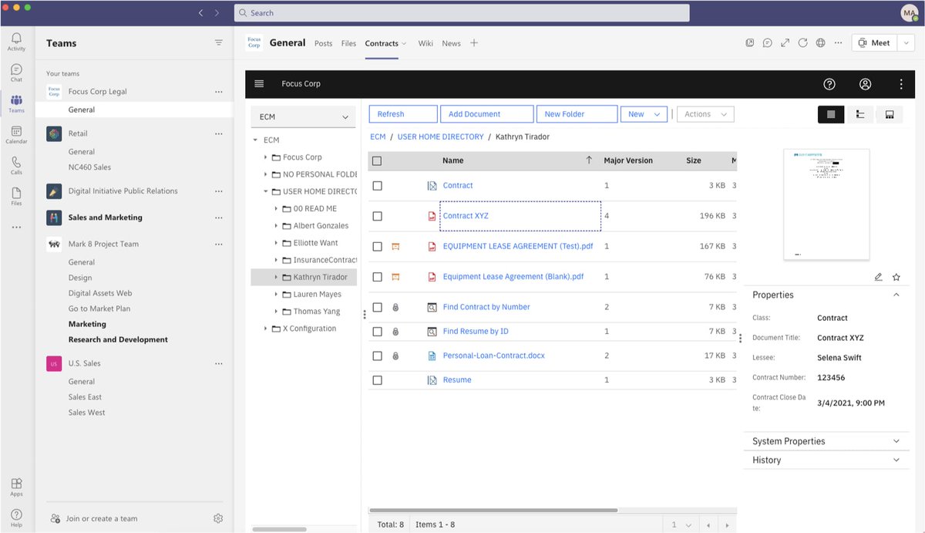Open website globe icon

click(x=820, y=43)
